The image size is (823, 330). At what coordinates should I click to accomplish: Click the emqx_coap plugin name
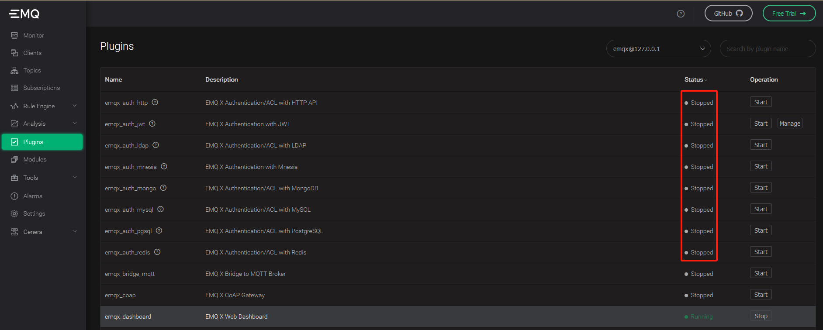pos(120,295)
